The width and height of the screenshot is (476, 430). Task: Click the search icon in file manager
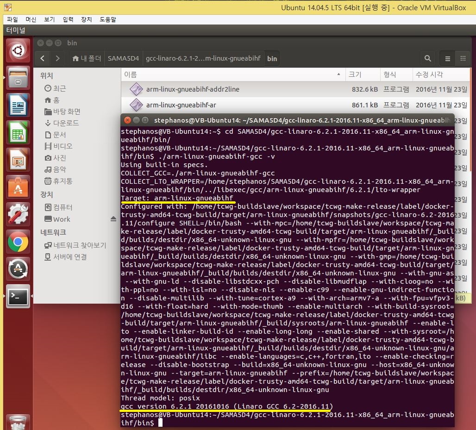tap(427, 59)
